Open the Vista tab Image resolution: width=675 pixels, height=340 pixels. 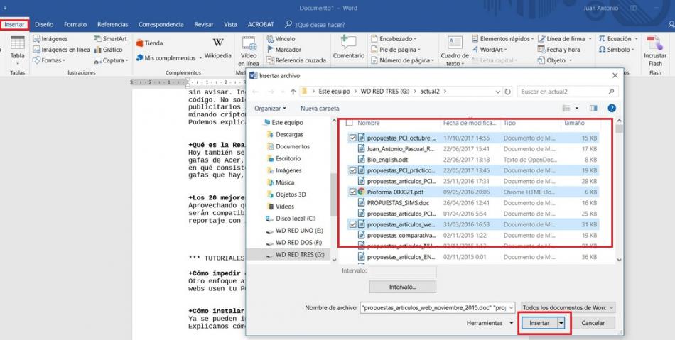coord(230,25)
